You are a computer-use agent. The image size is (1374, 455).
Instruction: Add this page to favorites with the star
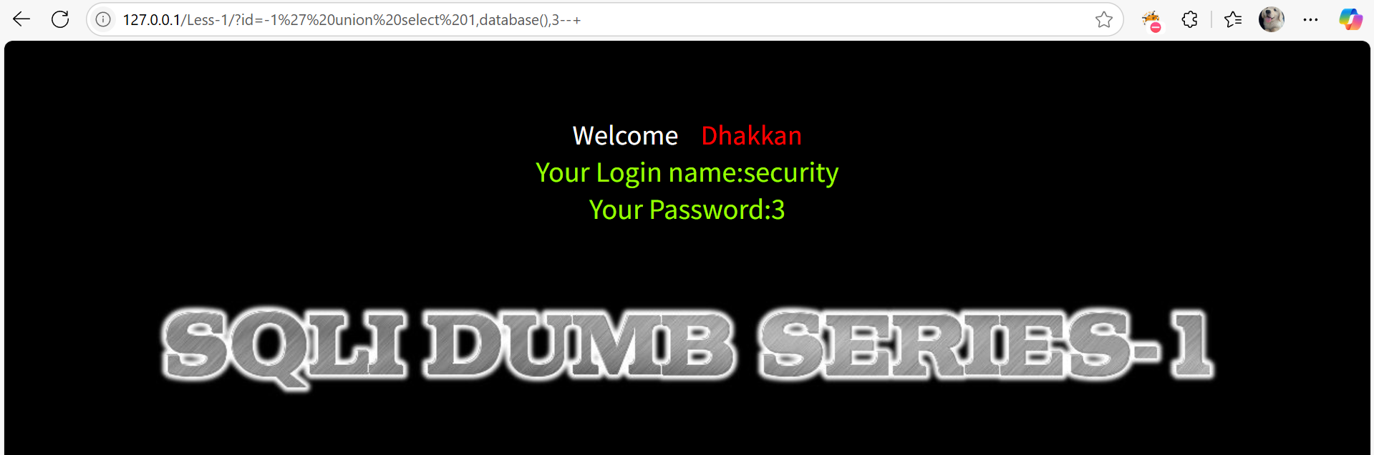coord(1103,19)
